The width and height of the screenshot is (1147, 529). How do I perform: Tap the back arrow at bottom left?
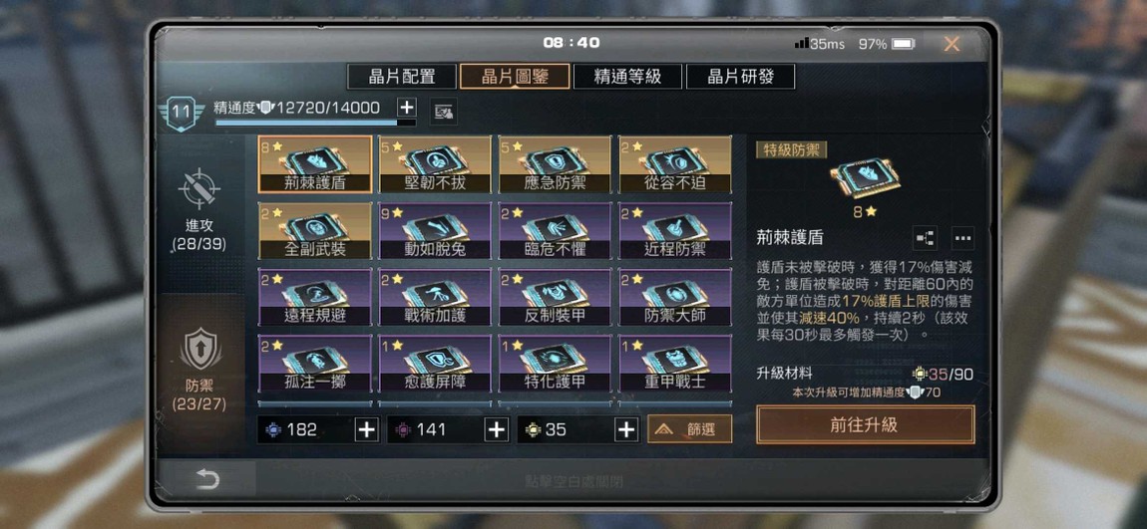point(207,479)
